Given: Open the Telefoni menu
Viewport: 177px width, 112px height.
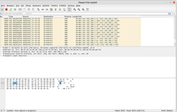Looking at the screenshot, I should (54, 6).
